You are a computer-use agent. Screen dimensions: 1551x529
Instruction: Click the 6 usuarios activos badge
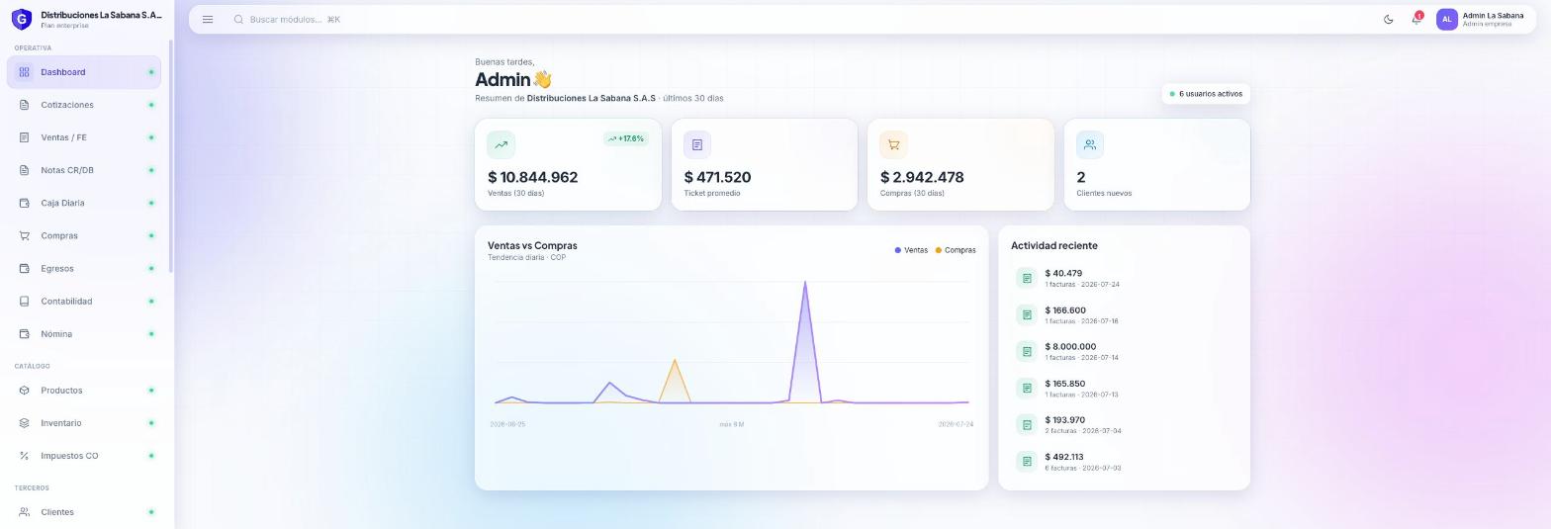[1206, 94]
